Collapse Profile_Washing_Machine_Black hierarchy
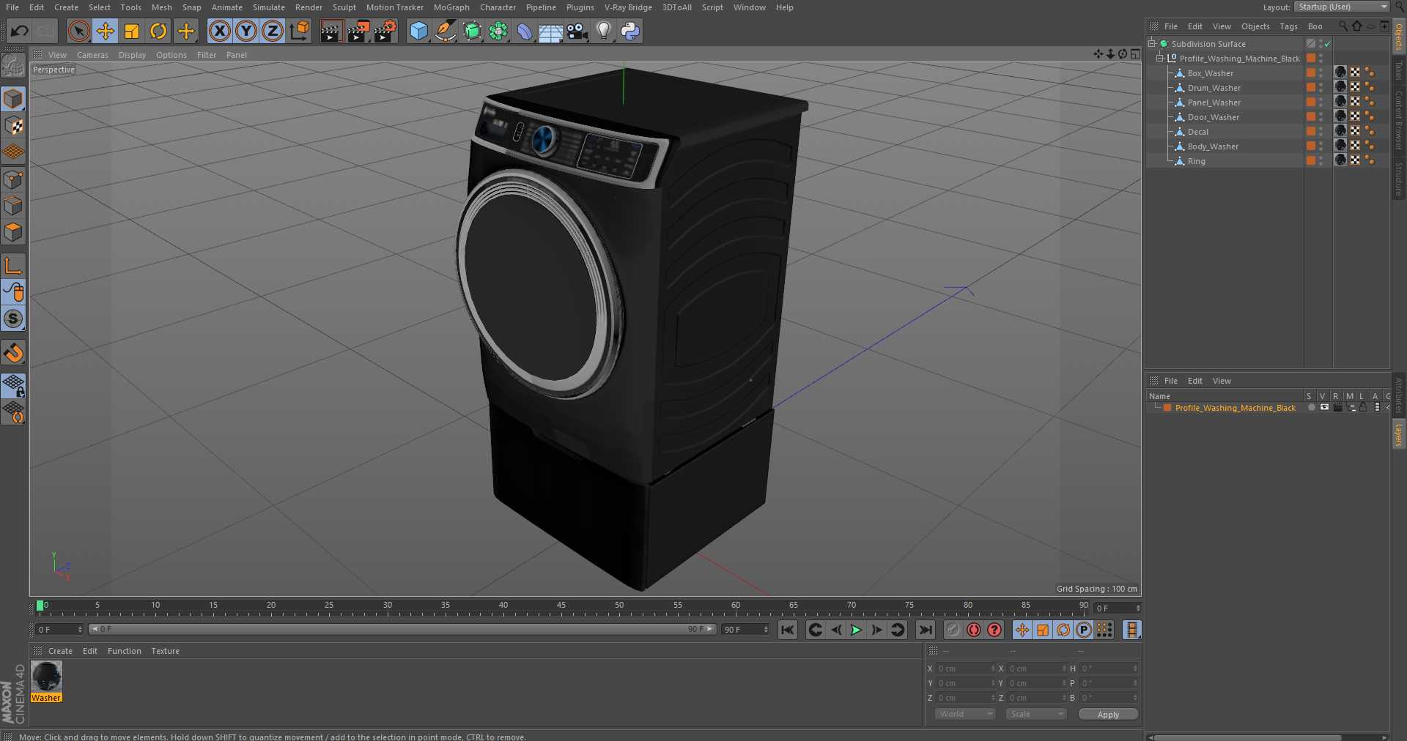Viewport: 1407px width, 741px height. click(x=1160, y=59)
